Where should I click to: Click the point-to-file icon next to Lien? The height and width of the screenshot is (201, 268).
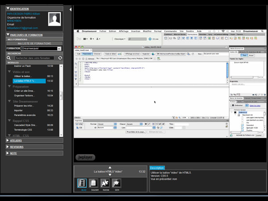[x=158, y=127]
